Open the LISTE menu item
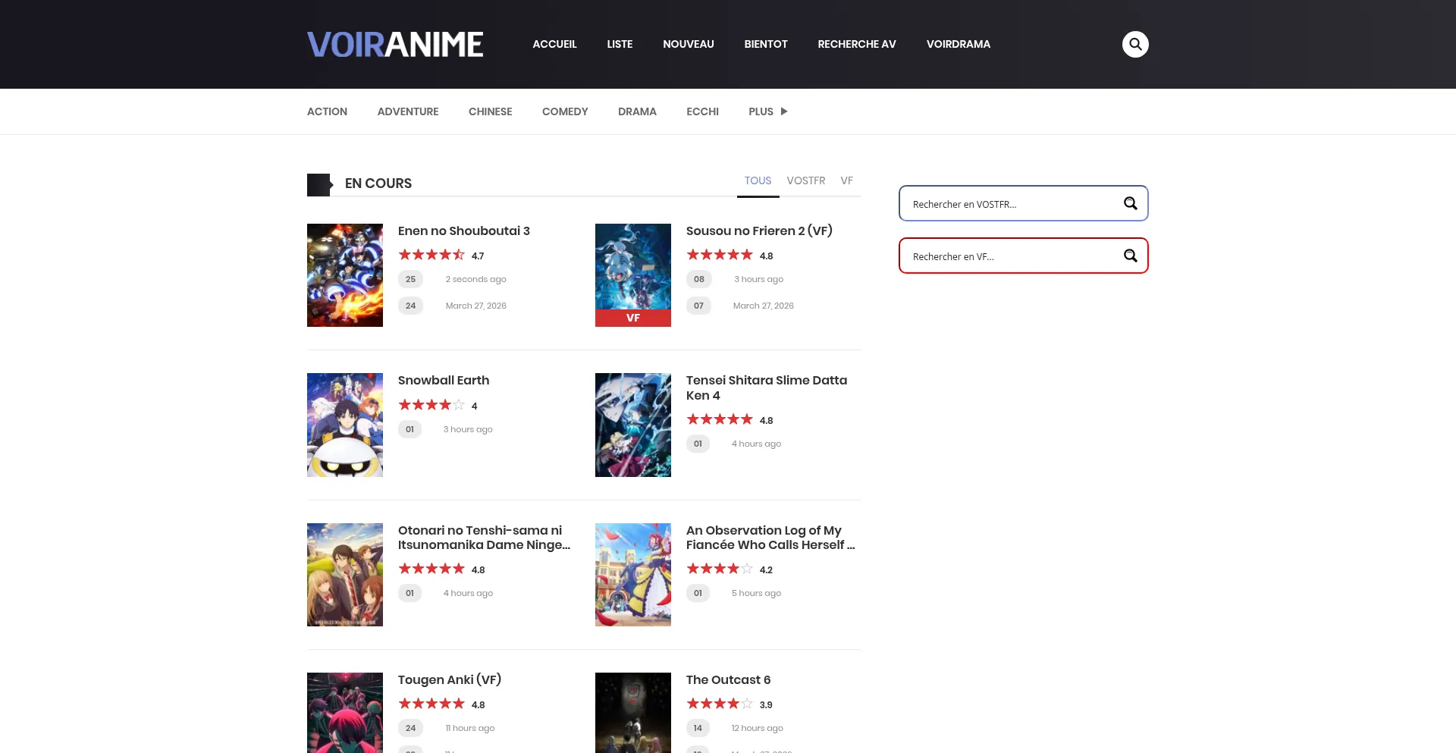Screen dimensions: 1456x753 620,44
